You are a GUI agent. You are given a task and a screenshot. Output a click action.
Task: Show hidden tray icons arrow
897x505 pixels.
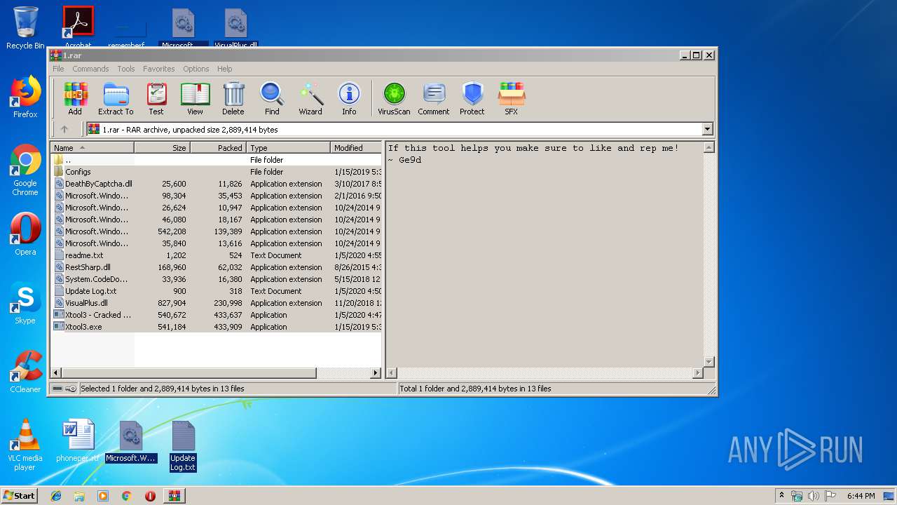coord(782,496)
